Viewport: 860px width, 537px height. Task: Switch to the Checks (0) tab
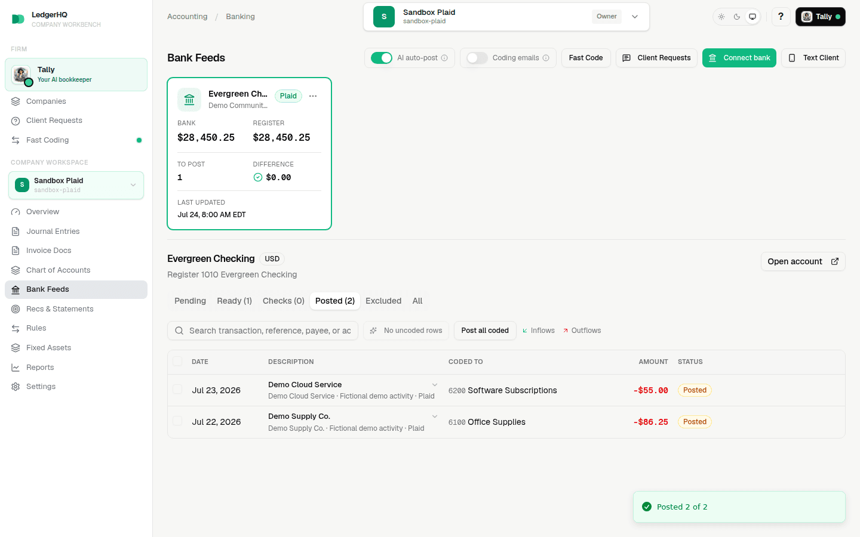(x=284, y=301)
